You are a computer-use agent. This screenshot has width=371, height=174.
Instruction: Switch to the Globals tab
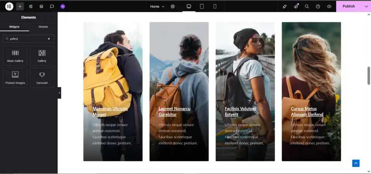[43, 27]
